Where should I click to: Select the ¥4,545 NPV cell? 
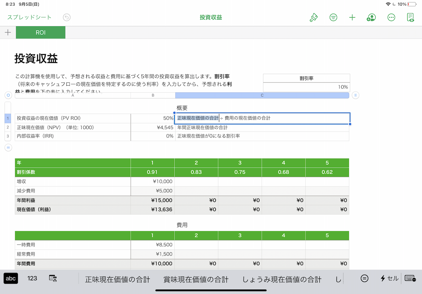[x=153, y=127]
